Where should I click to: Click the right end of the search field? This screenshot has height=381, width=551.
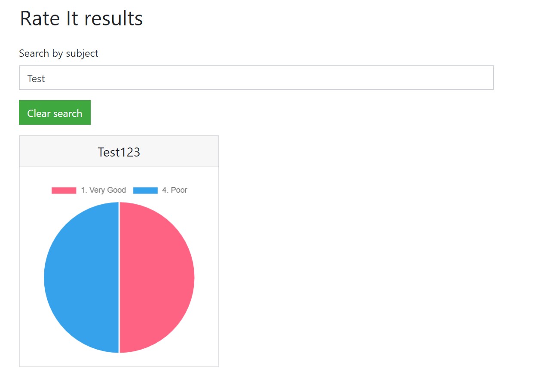tap(481, 78)
